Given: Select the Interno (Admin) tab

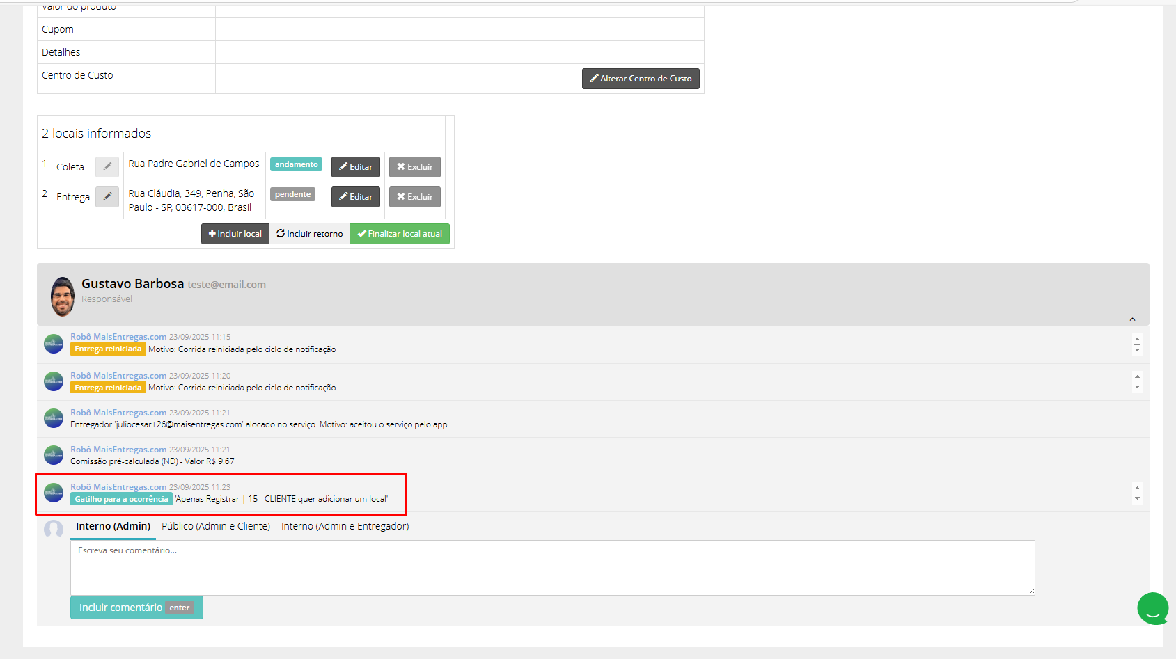Looking at the screenshot, I should pos(113,526).
